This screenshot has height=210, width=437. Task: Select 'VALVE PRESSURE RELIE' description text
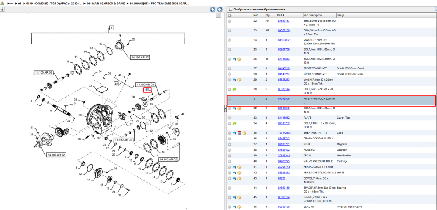point(317,161)
